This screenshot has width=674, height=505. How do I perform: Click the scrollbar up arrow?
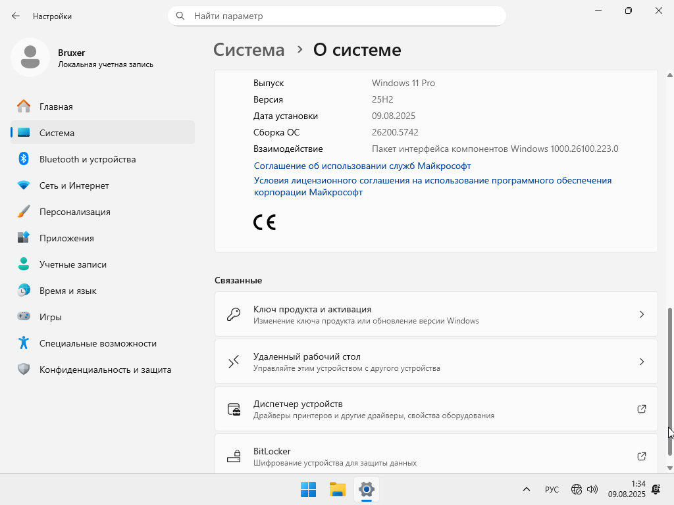pyautogui.click(x=669, y=75)
